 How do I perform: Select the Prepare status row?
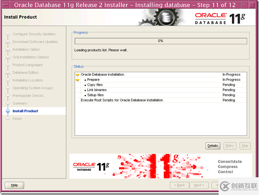(161, 80)
